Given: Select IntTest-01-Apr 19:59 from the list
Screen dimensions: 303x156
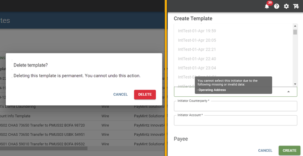Looking at the screenshot, I should [x=197, y=31].
